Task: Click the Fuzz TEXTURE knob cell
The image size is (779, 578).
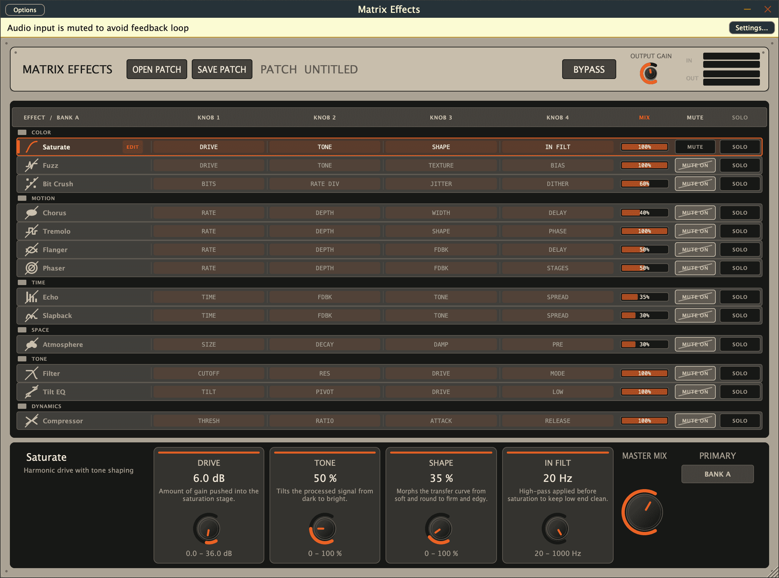Action: (x=441, y=166)
